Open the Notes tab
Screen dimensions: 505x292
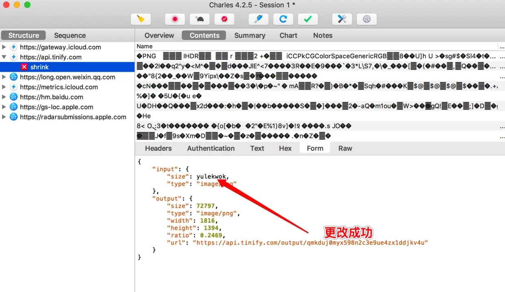(323, 35)
